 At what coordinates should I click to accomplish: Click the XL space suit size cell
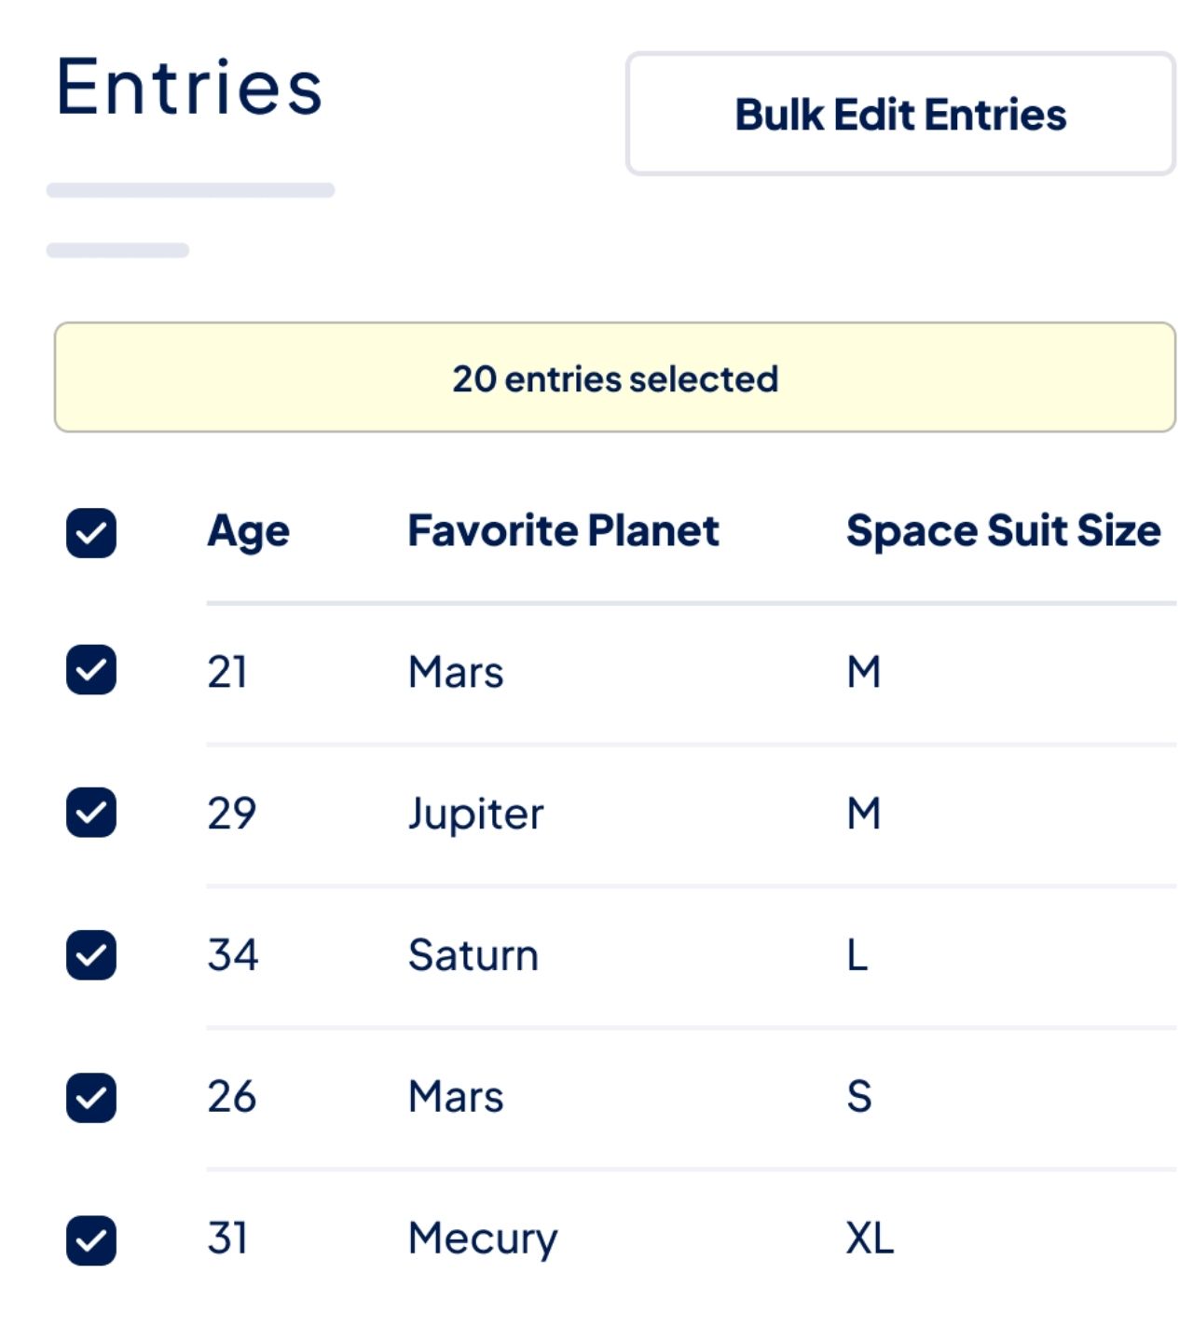click(x=870, y=1239)
